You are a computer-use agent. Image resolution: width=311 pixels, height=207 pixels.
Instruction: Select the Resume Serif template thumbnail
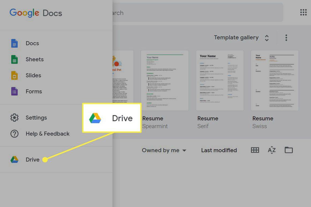[x=220, y=80]
